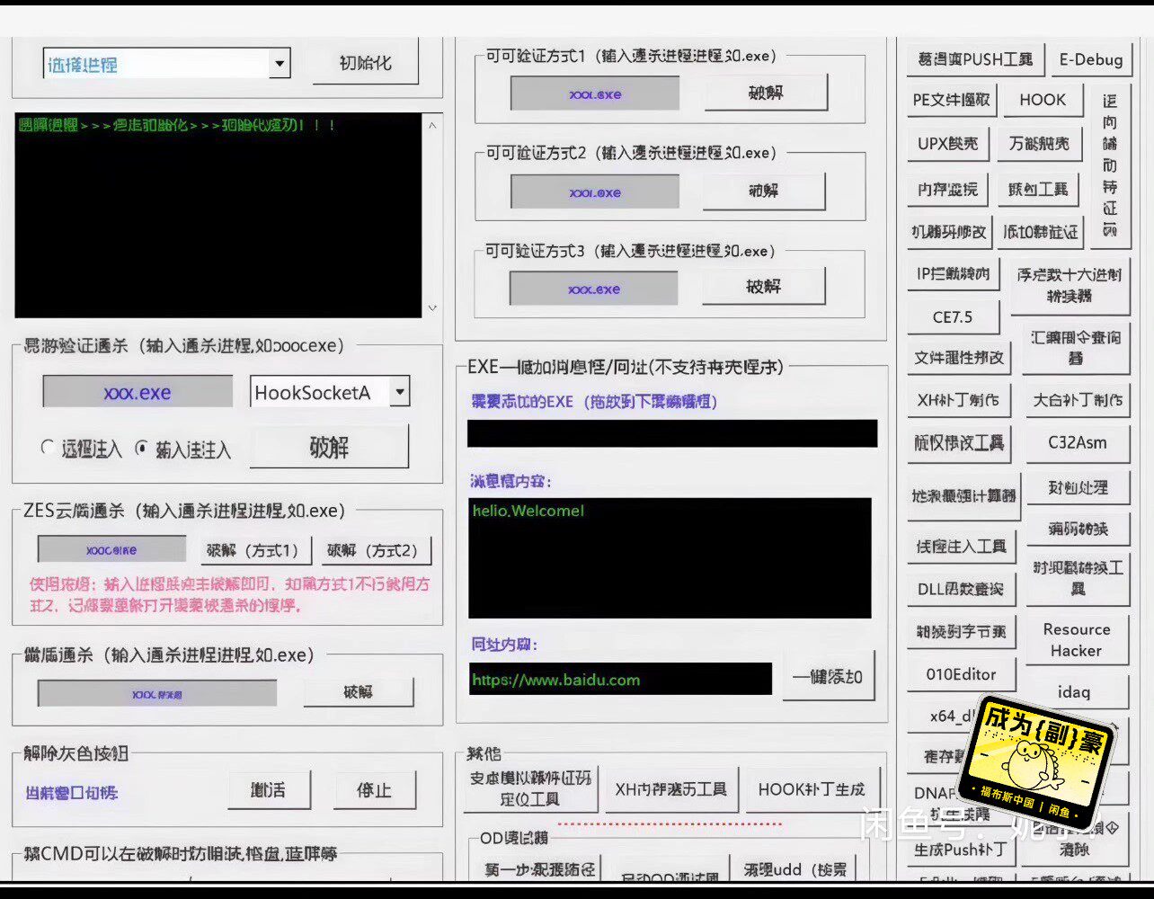The width and height of the screenshot is (1154, 899).
Task: Click 破解 in the group above 解除灰色按钮
Action: pos(358,692)
